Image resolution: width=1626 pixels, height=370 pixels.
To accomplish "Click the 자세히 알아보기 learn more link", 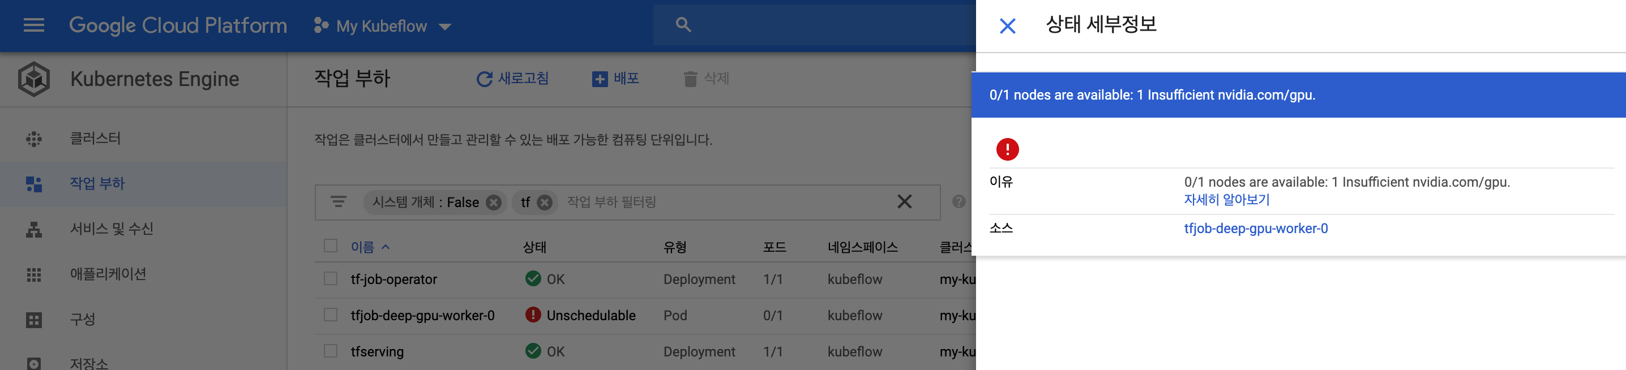I will tap(1226, 200).
